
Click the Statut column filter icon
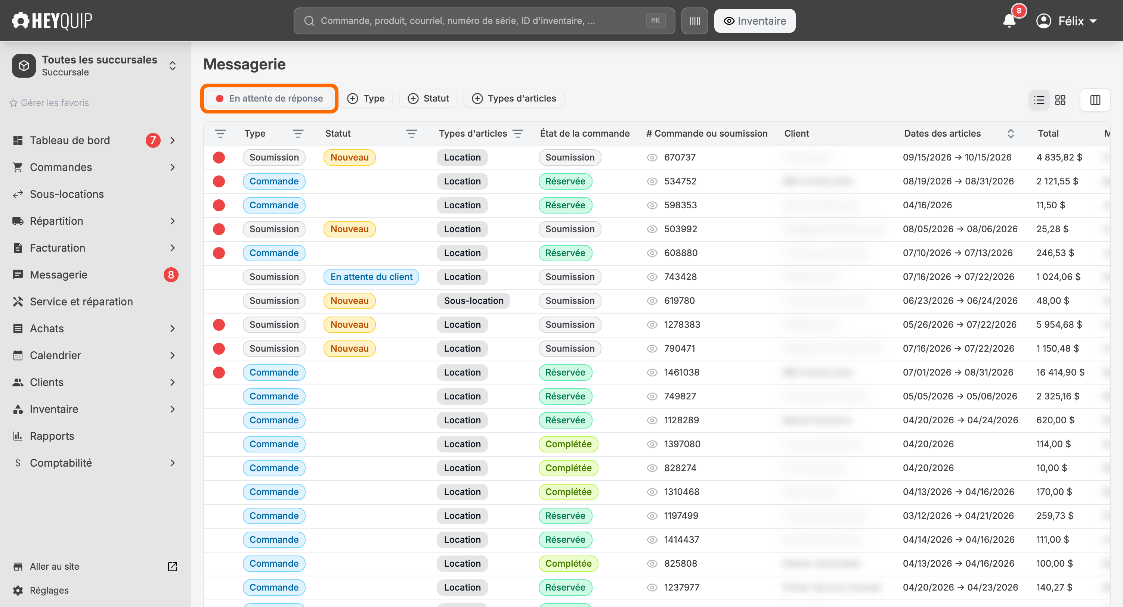coord(411,133)
